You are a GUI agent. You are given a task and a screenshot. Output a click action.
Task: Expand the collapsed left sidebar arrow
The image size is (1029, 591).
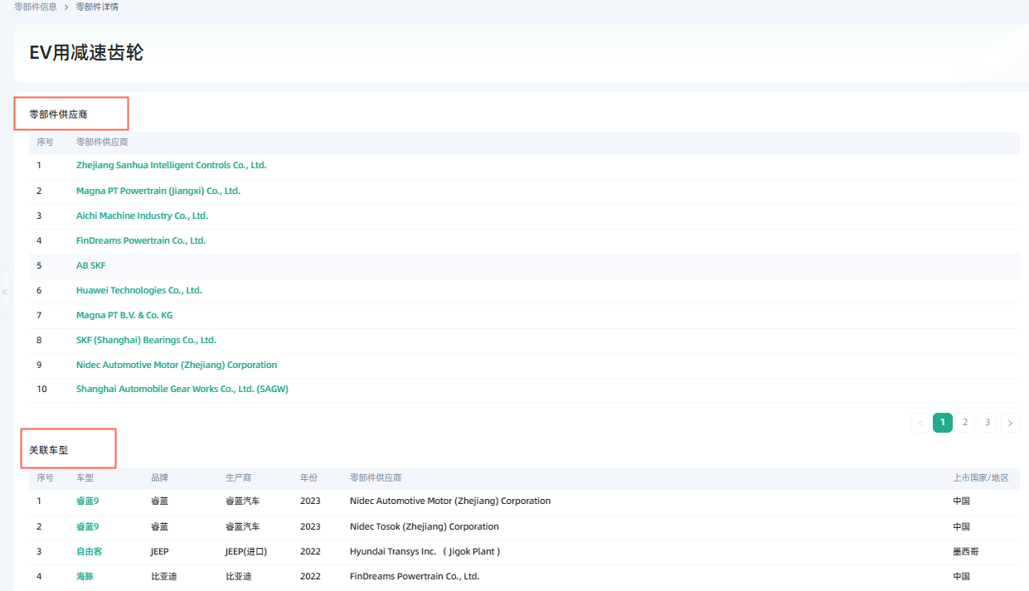pos(5,292)
